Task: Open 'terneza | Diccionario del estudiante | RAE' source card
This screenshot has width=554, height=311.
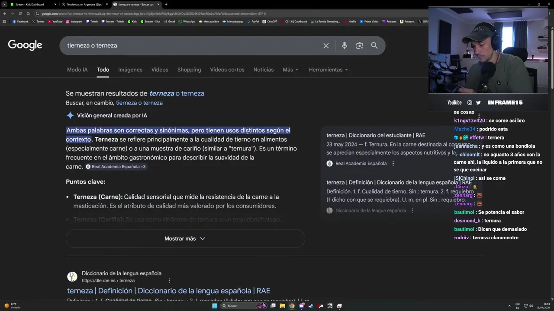Action: (376, 136)
